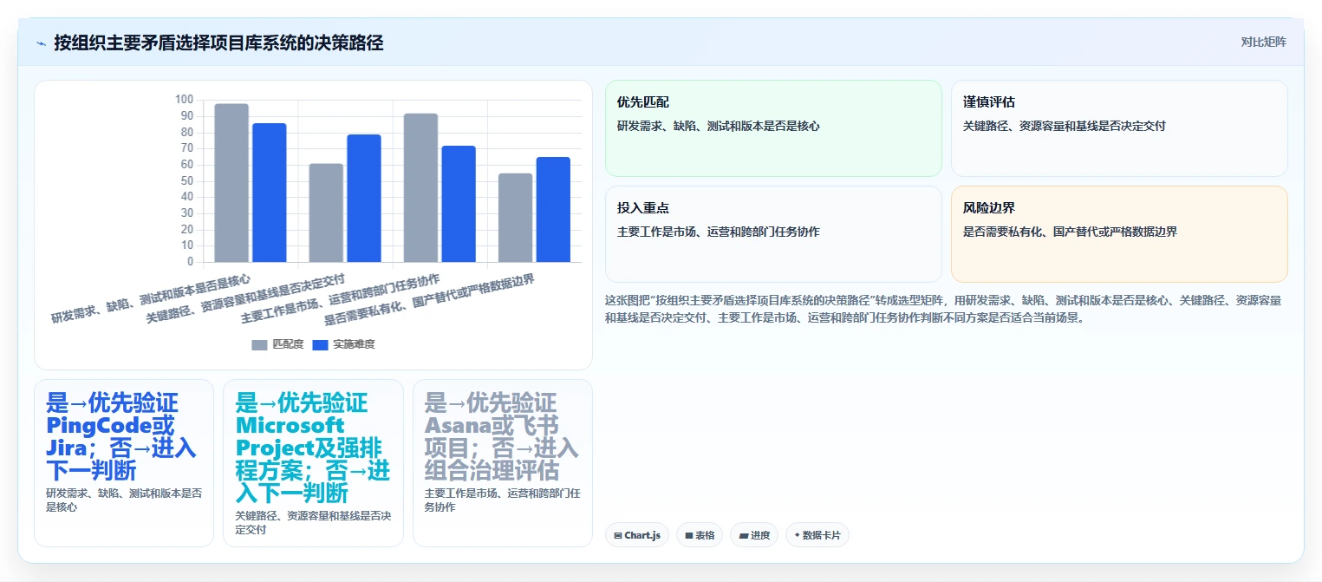
Task: Select the 进度 tag chip
Action: [754, 535]
